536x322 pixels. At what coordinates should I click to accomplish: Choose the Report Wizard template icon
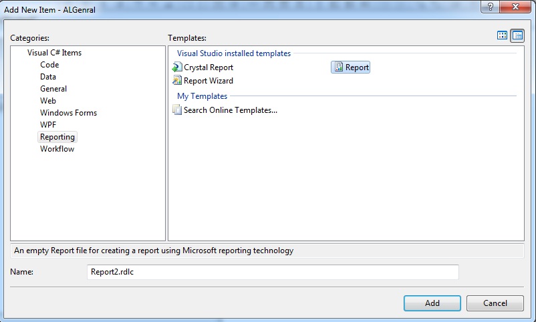(176, 81)
